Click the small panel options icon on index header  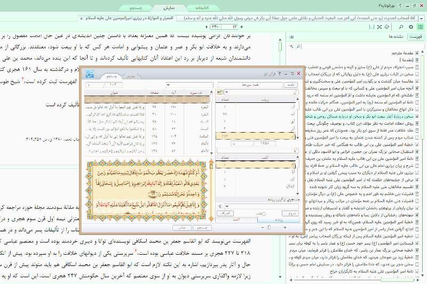click(x=291, y=37)
